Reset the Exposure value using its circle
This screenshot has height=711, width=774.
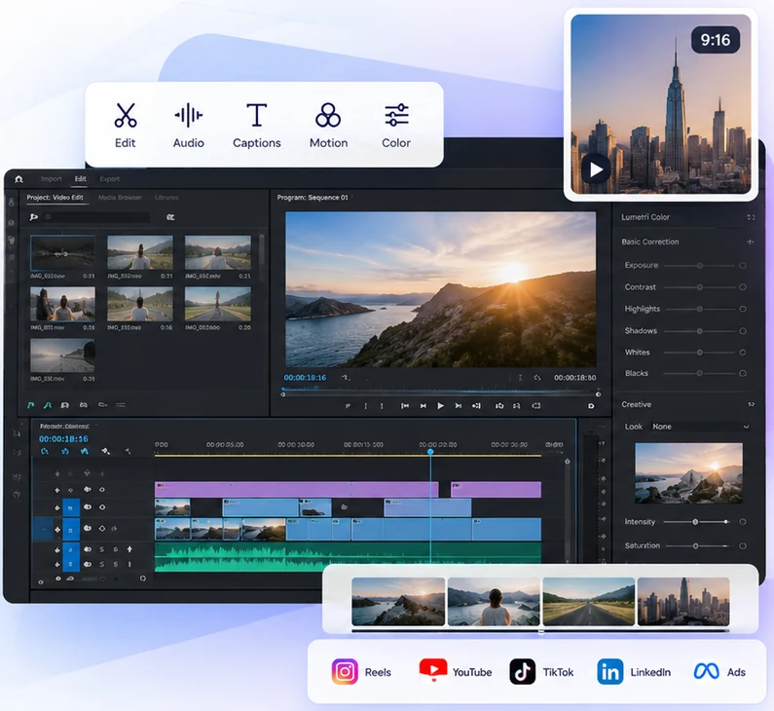coord(743,266)
